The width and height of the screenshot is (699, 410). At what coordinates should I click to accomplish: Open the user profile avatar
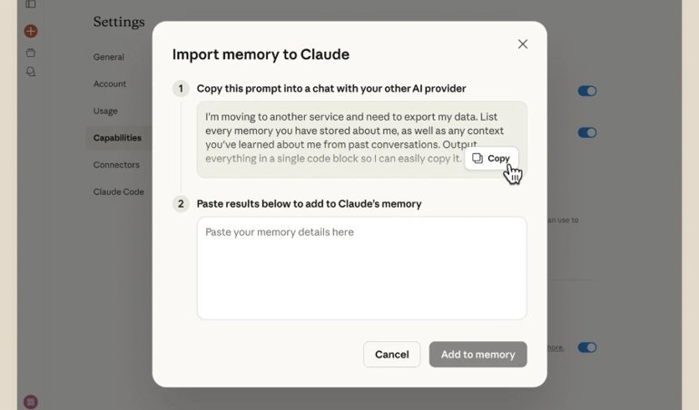pos(31,401)
